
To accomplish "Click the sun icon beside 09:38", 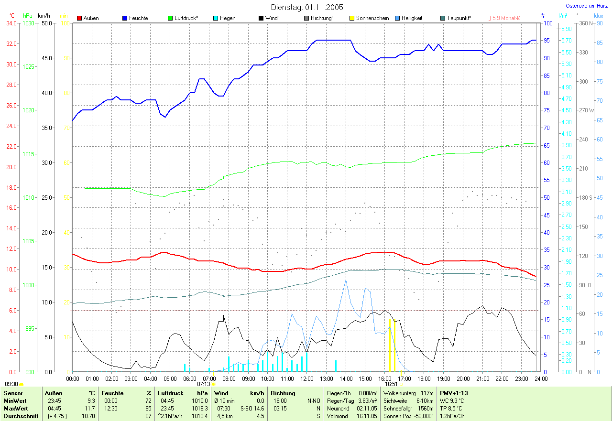I will click(x=22, y=384).
